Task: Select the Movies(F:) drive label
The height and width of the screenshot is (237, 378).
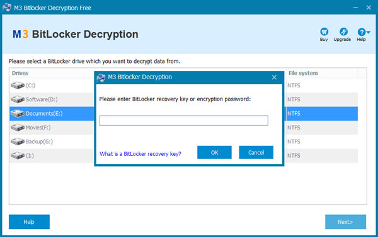Action: [x=38, y=128]
